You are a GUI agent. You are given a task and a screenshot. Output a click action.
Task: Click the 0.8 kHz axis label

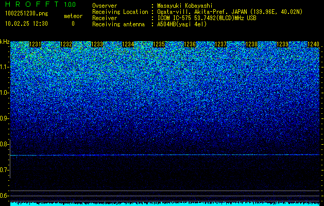point(5,144)
